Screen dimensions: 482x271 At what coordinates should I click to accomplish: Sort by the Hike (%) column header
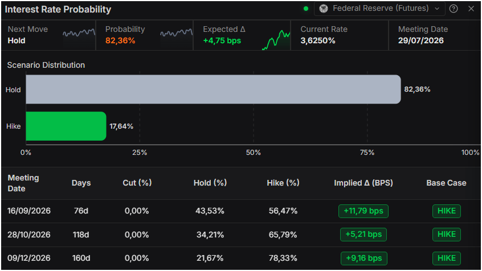(283, 183)
